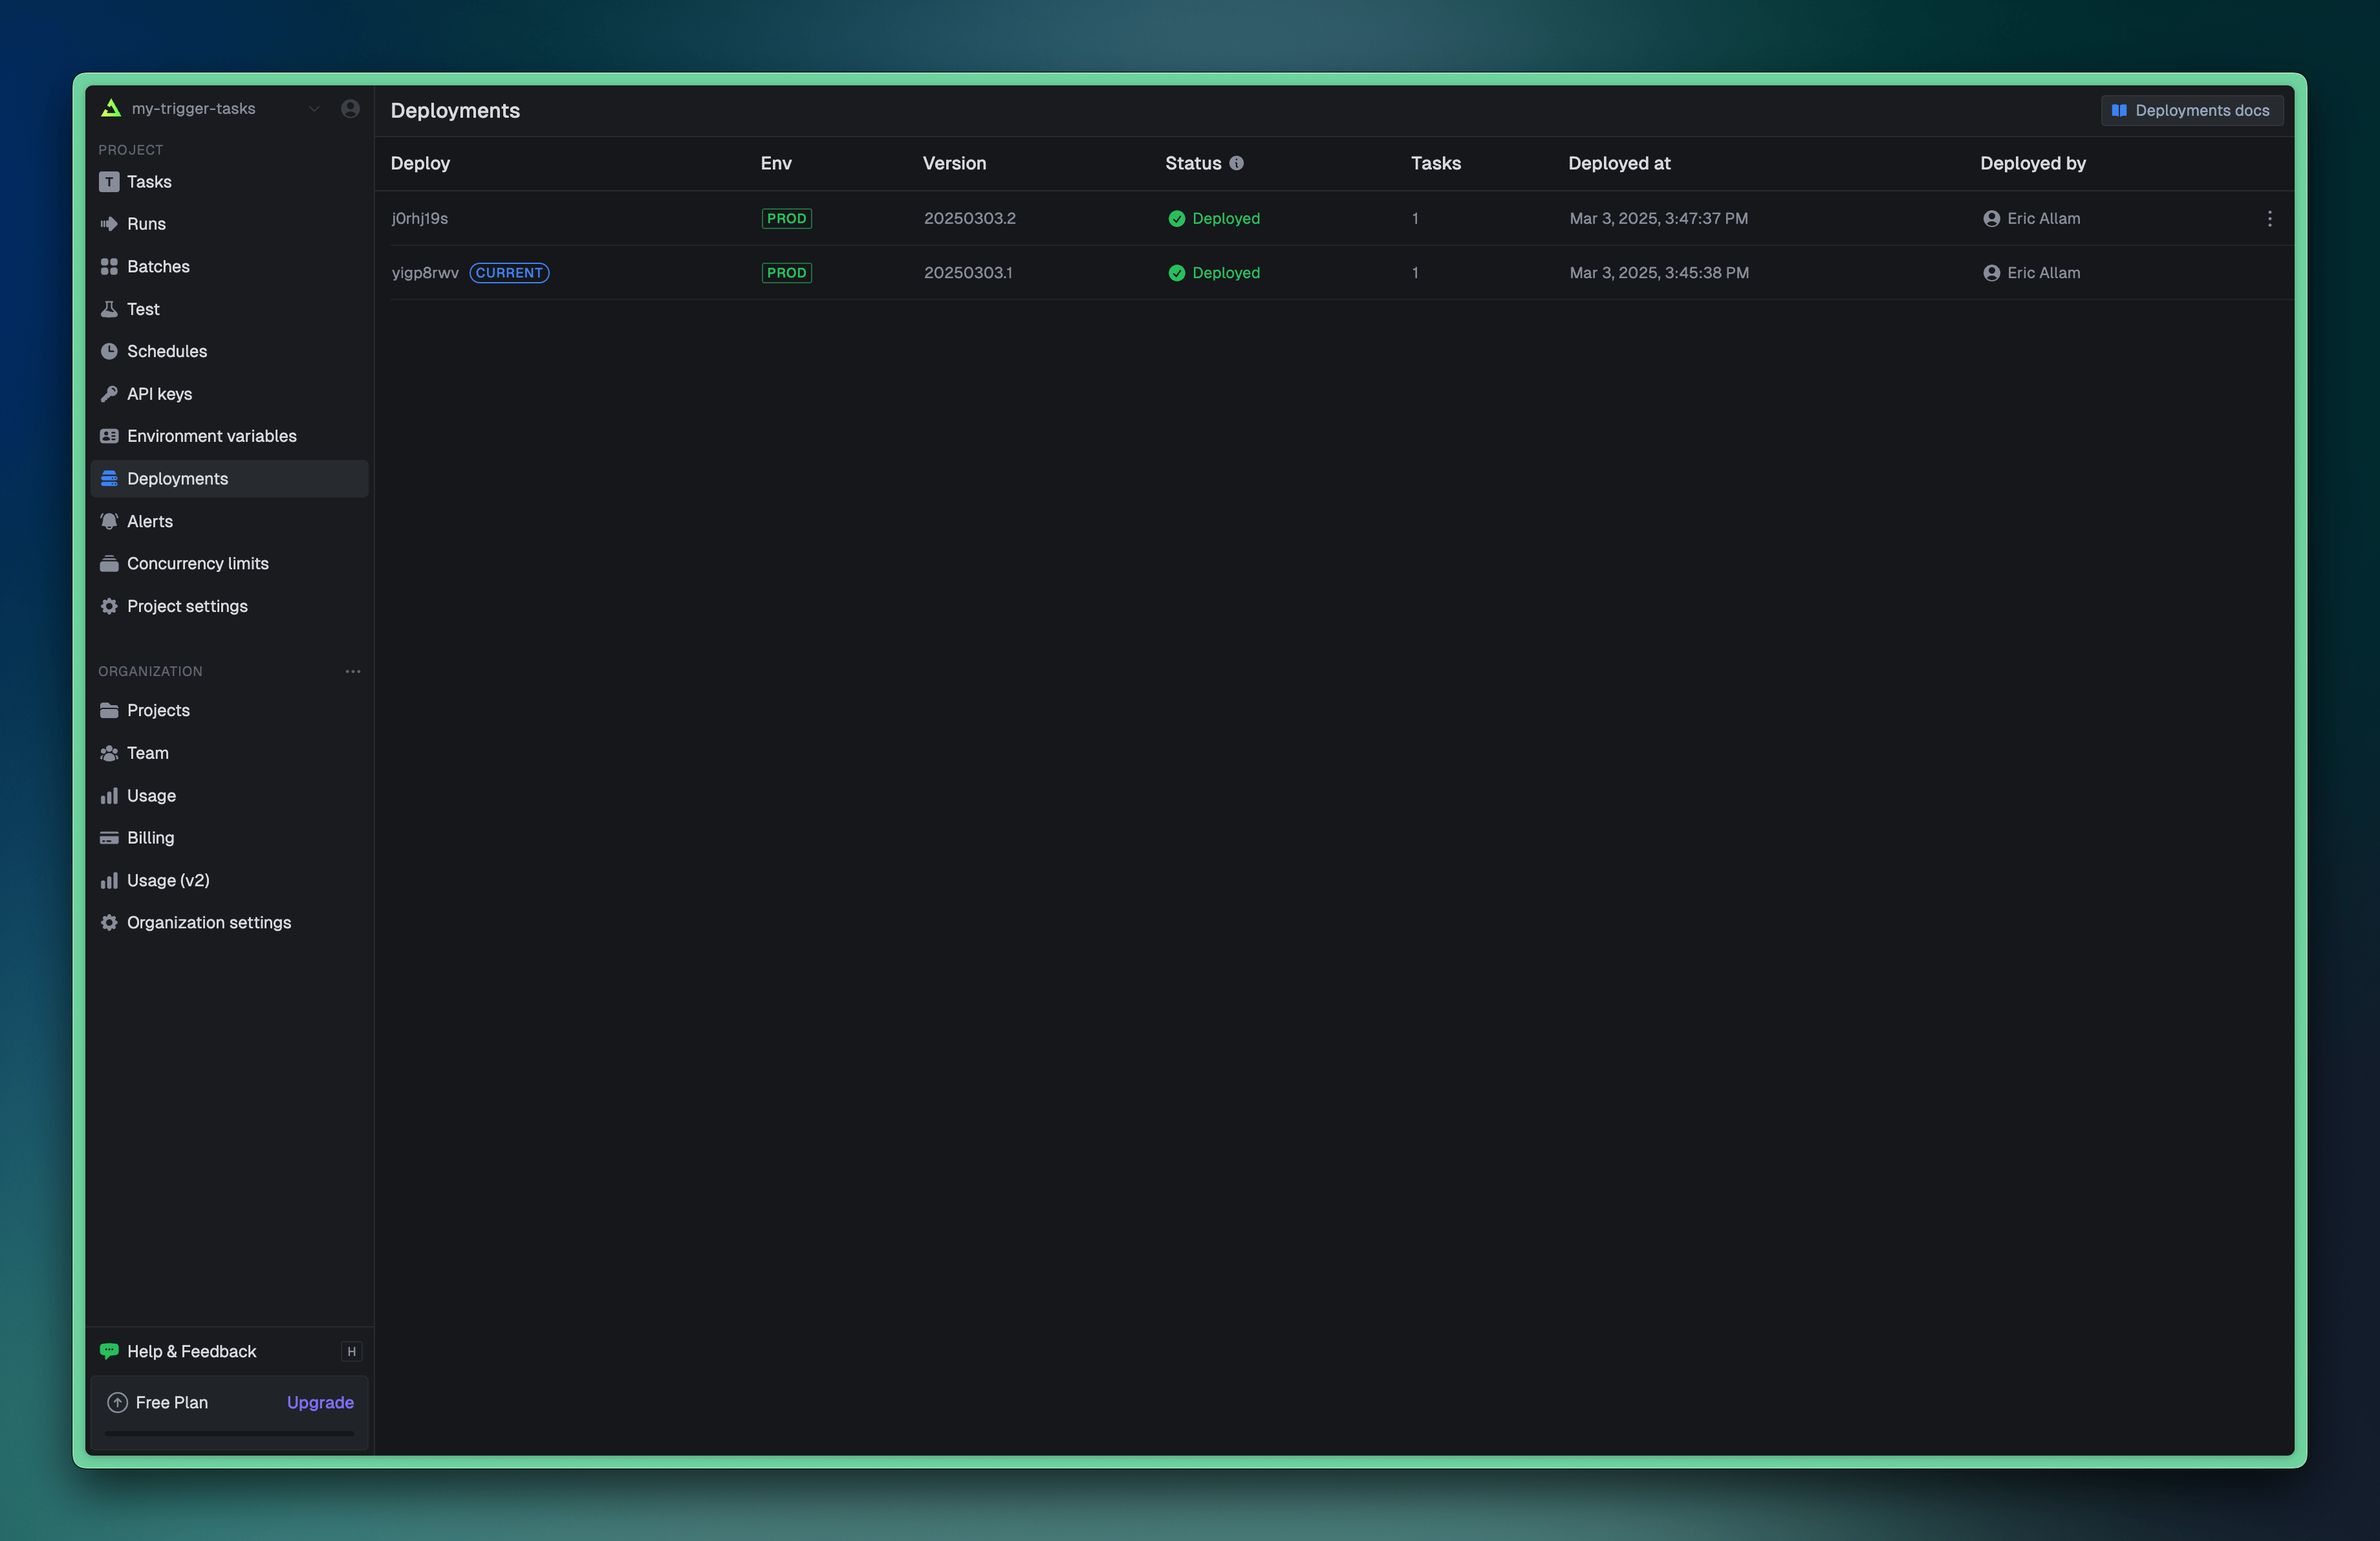
Task: Go to Environment variables page
Action: 211,436
